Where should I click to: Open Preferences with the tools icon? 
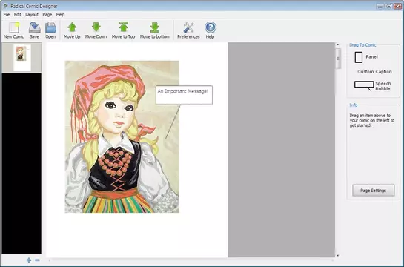[188, 27]
